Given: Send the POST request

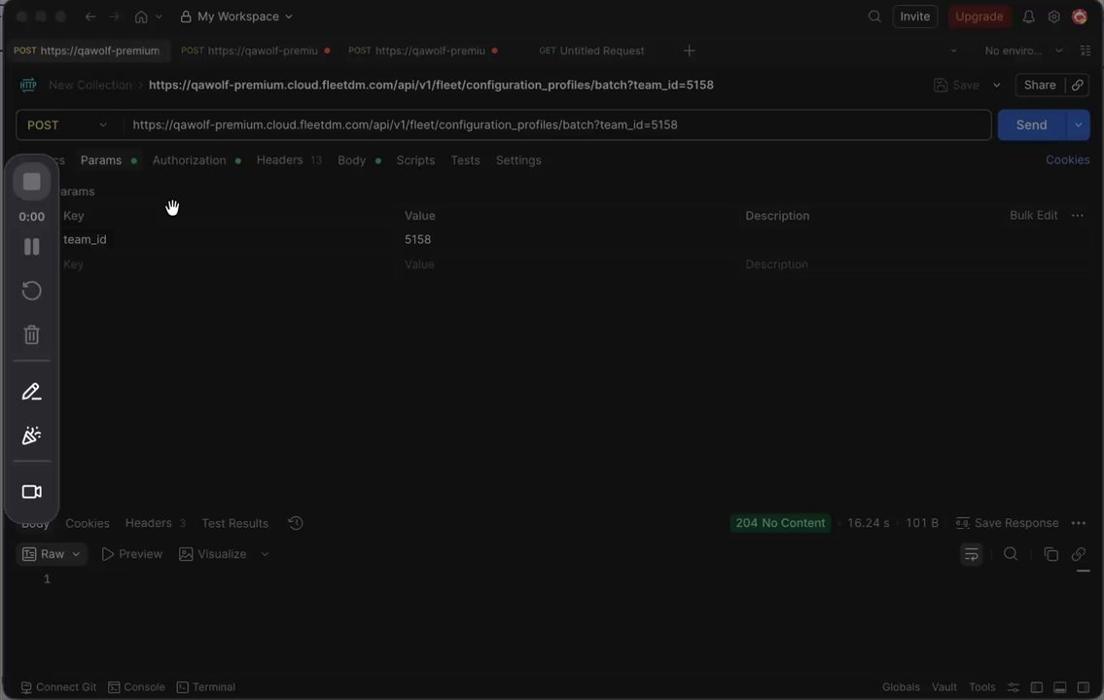Looking at the screenshot, I should pos(1031,124).
